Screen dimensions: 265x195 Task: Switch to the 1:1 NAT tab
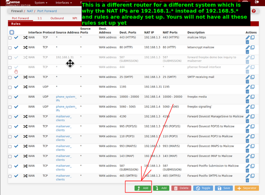pos(40,18)
